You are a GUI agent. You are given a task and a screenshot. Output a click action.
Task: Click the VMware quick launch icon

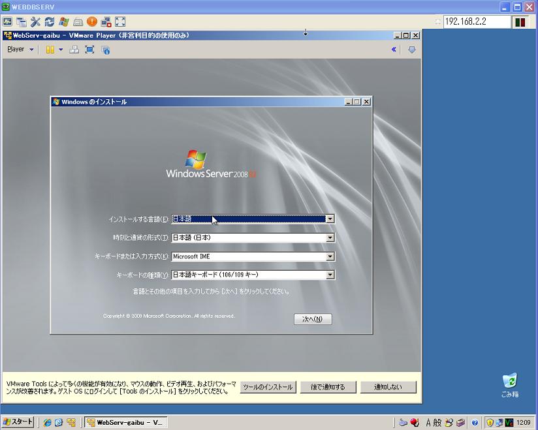pyautogui.click(x=71, y=422)
